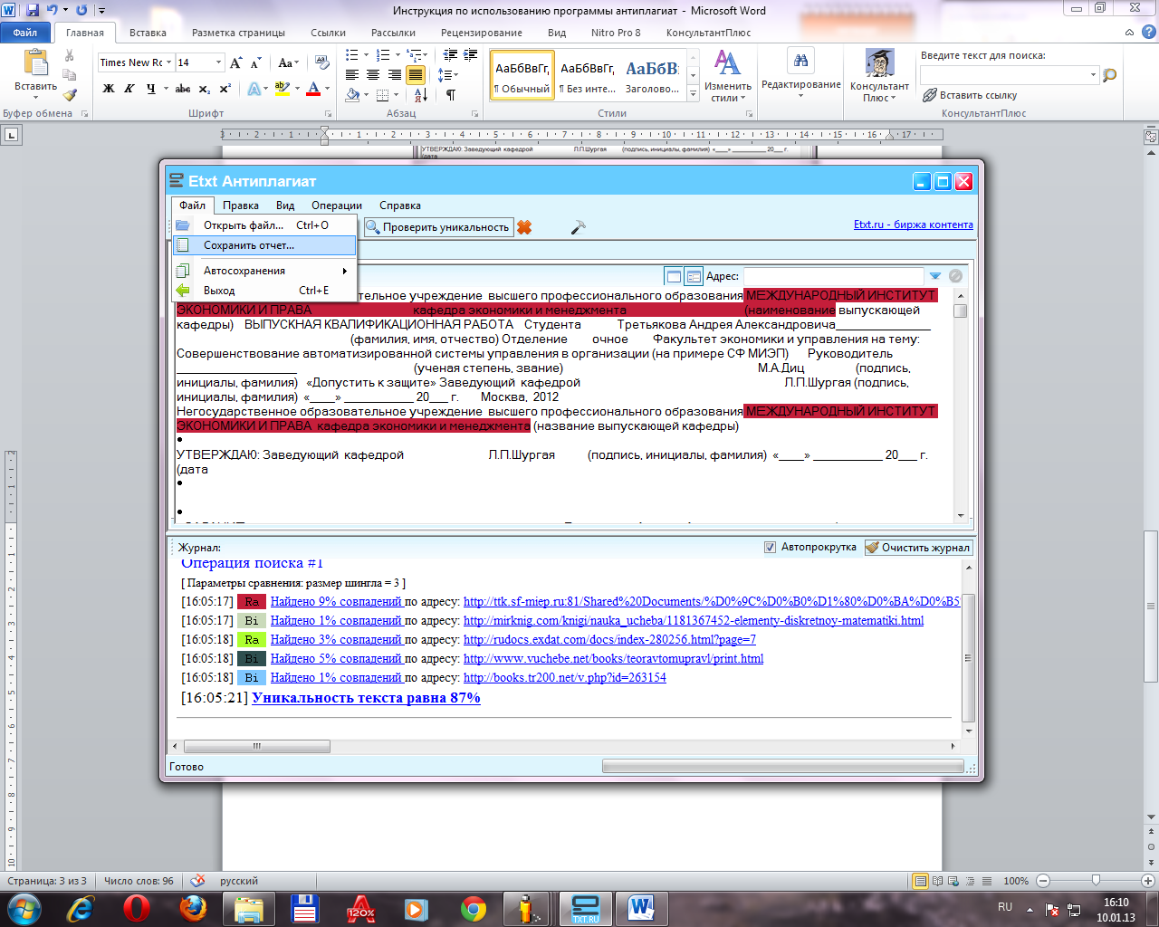This screenshot has height=927, width=1159.
Task: Apply italic (К) formatting in Word
Action: [129, 89]
